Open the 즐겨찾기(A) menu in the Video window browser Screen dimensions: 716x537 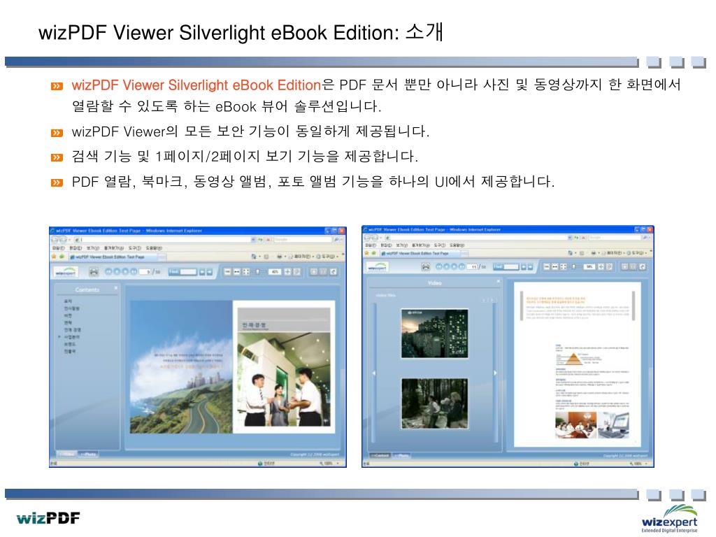420,245
